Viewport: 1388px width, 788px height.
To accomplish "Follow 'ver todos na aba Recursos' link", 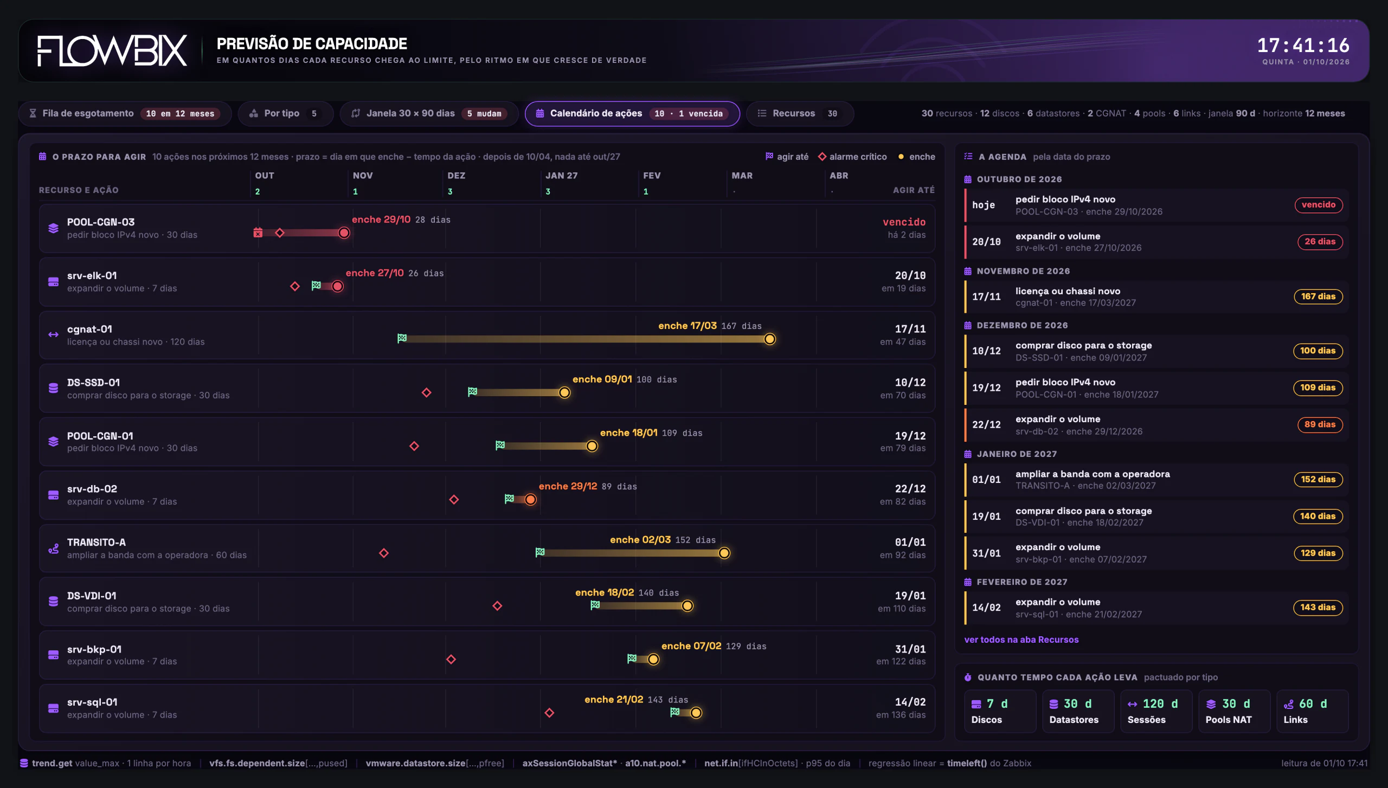I will pos(1021,640).
